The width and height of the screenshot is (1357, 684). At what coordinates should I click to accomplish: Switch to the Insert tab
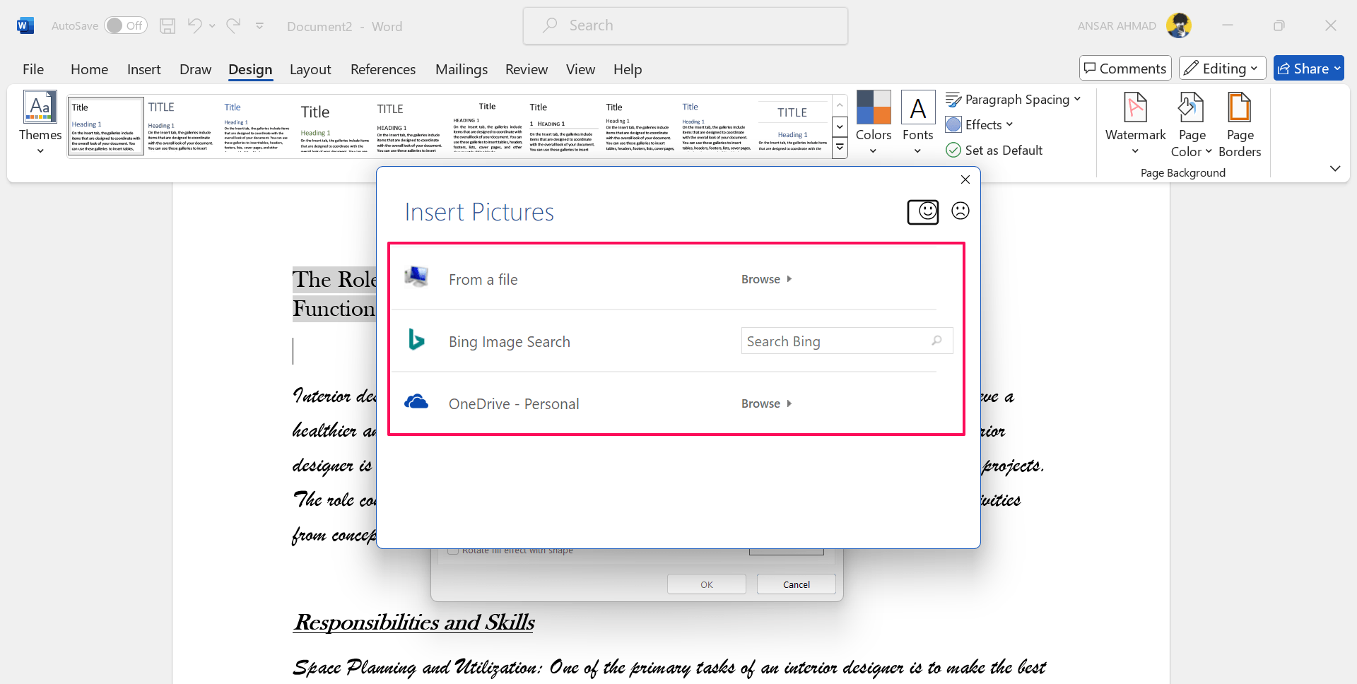click(x=143, y=69)
